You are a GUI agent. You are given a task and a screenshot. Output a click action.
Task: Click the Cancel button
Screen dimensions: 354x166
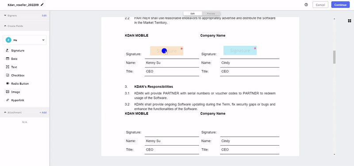click(320, 5)
